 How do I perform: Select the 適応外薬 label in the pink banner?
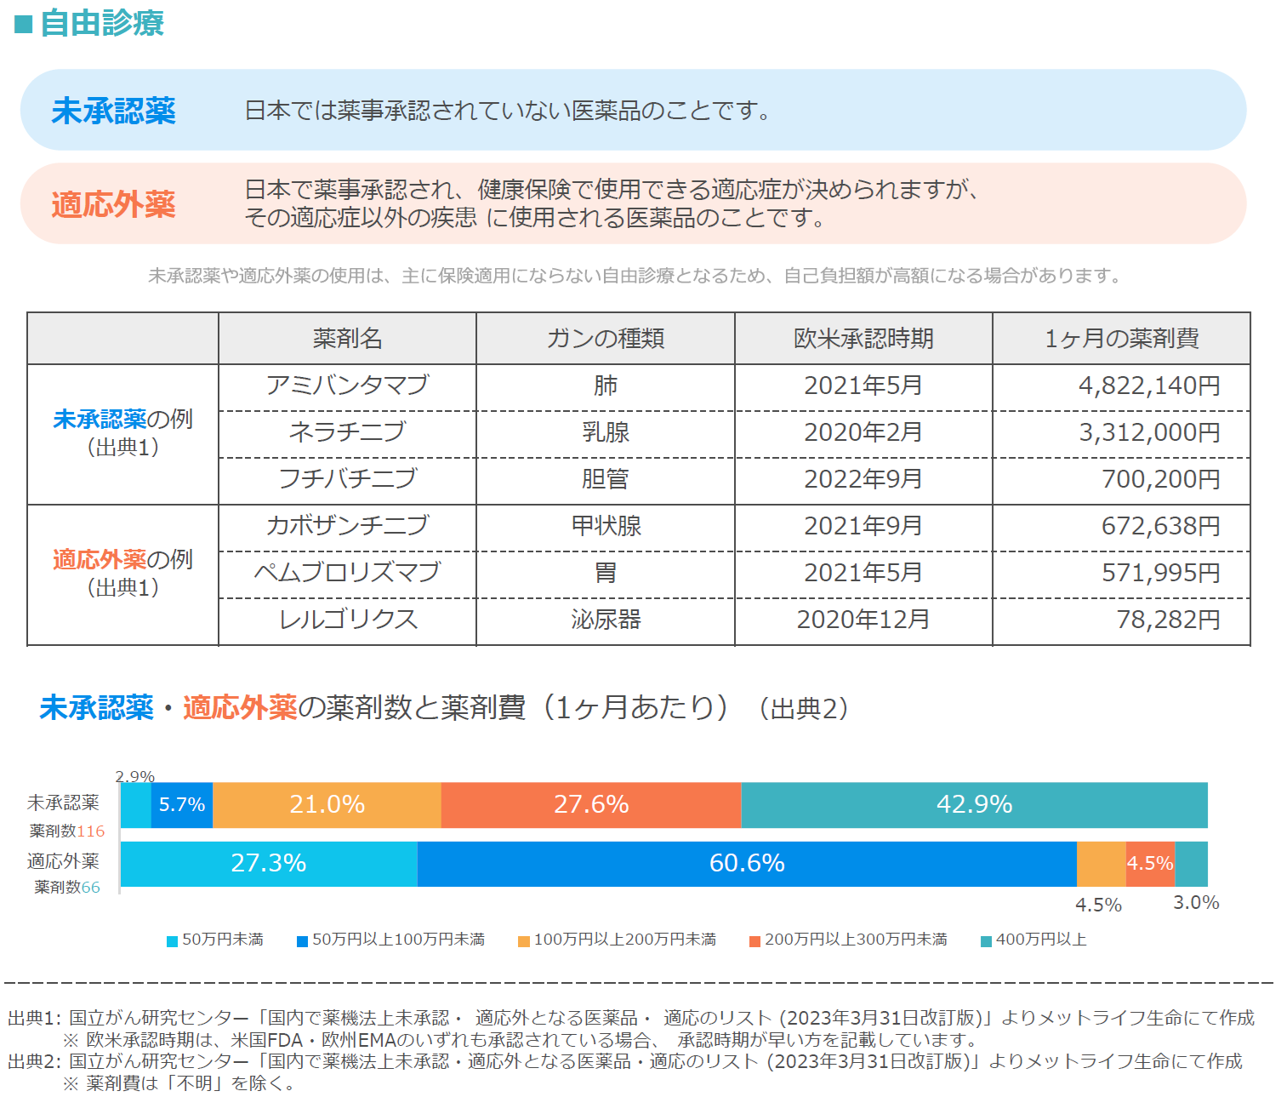pos(113,204)
